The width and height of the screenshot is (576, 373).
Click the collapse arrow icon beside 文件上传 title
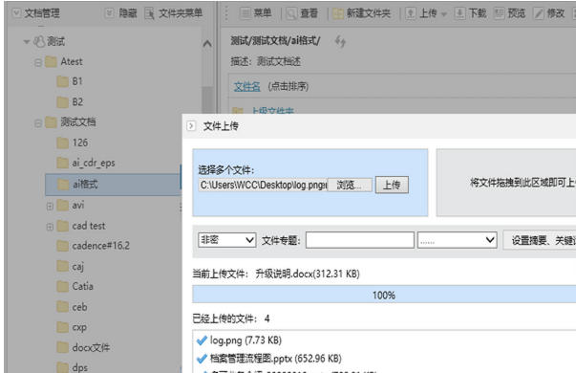pyautogui.click(x=191, y=126)
